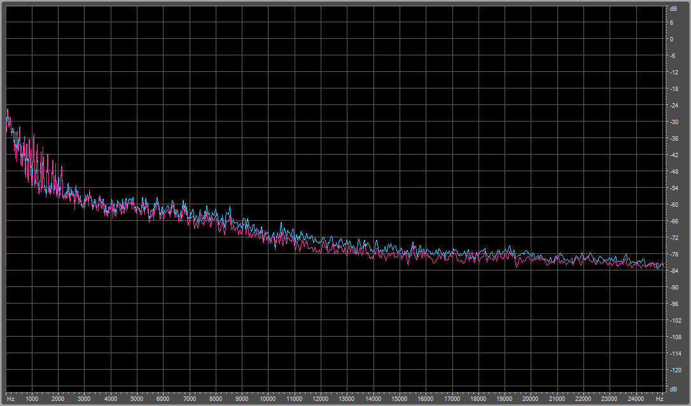691x406 pixels.
Task: Select the -66 dB level scale label
Action: (674, 221)
